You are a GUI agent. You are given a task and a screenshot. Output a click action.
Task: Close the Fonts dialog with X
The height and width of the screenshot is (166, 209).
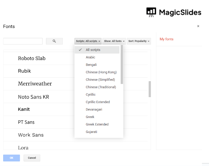tap(198, 26)
